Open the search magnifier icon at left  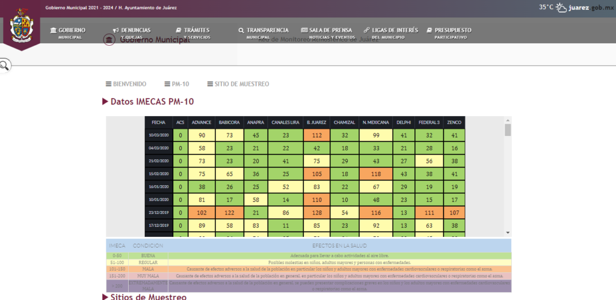click(x=4, y=66)
